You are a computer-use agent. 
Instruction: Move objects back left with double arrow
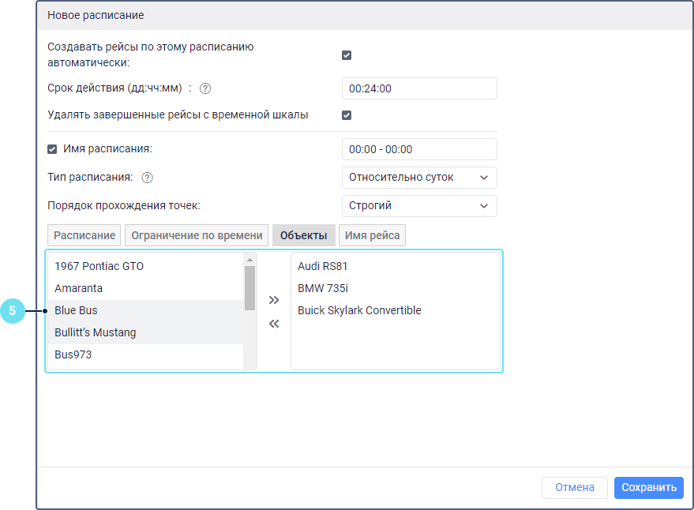click(274, 323)
